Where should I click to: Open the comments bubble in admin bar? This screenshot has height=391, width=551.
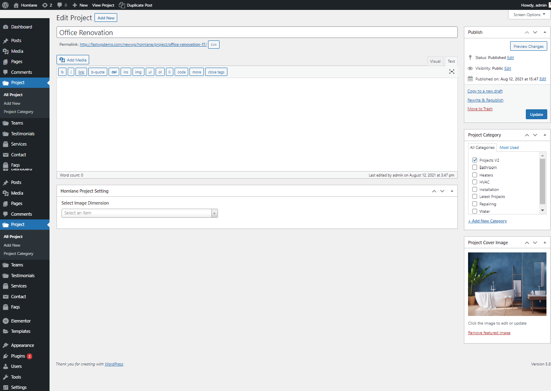60,5
